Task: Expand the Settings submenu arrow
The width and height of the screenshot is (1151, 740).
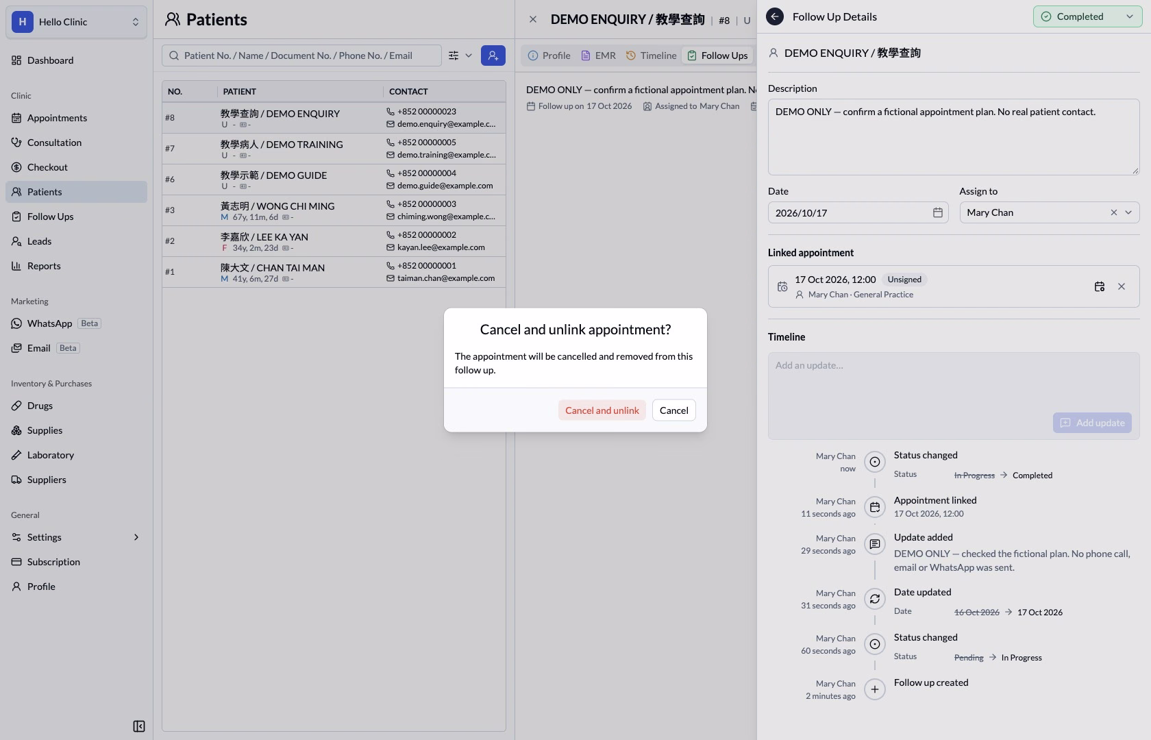Action: 136,537
